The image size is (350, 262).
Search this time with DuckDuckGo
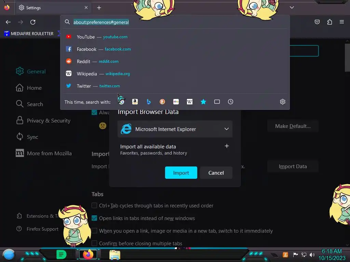pos(162,102)
